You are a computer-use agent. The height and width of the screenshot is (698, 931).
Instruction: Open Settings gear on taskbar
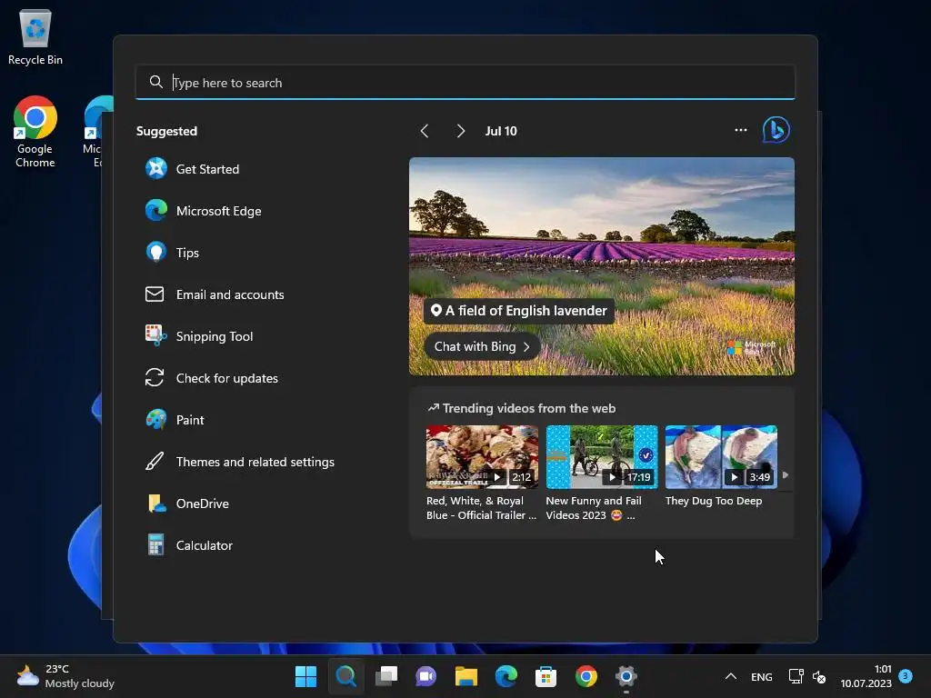(x=626, y=676)
